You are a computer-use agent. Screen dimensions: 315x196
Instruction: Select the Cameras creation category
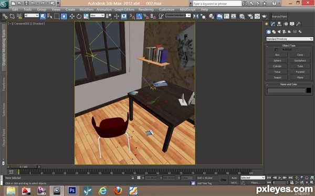(x=284, y=31)
